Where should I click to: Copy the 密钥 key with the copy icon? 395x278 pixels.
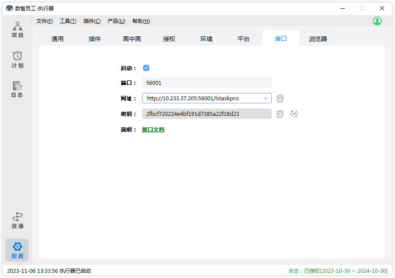coord(280,114)
